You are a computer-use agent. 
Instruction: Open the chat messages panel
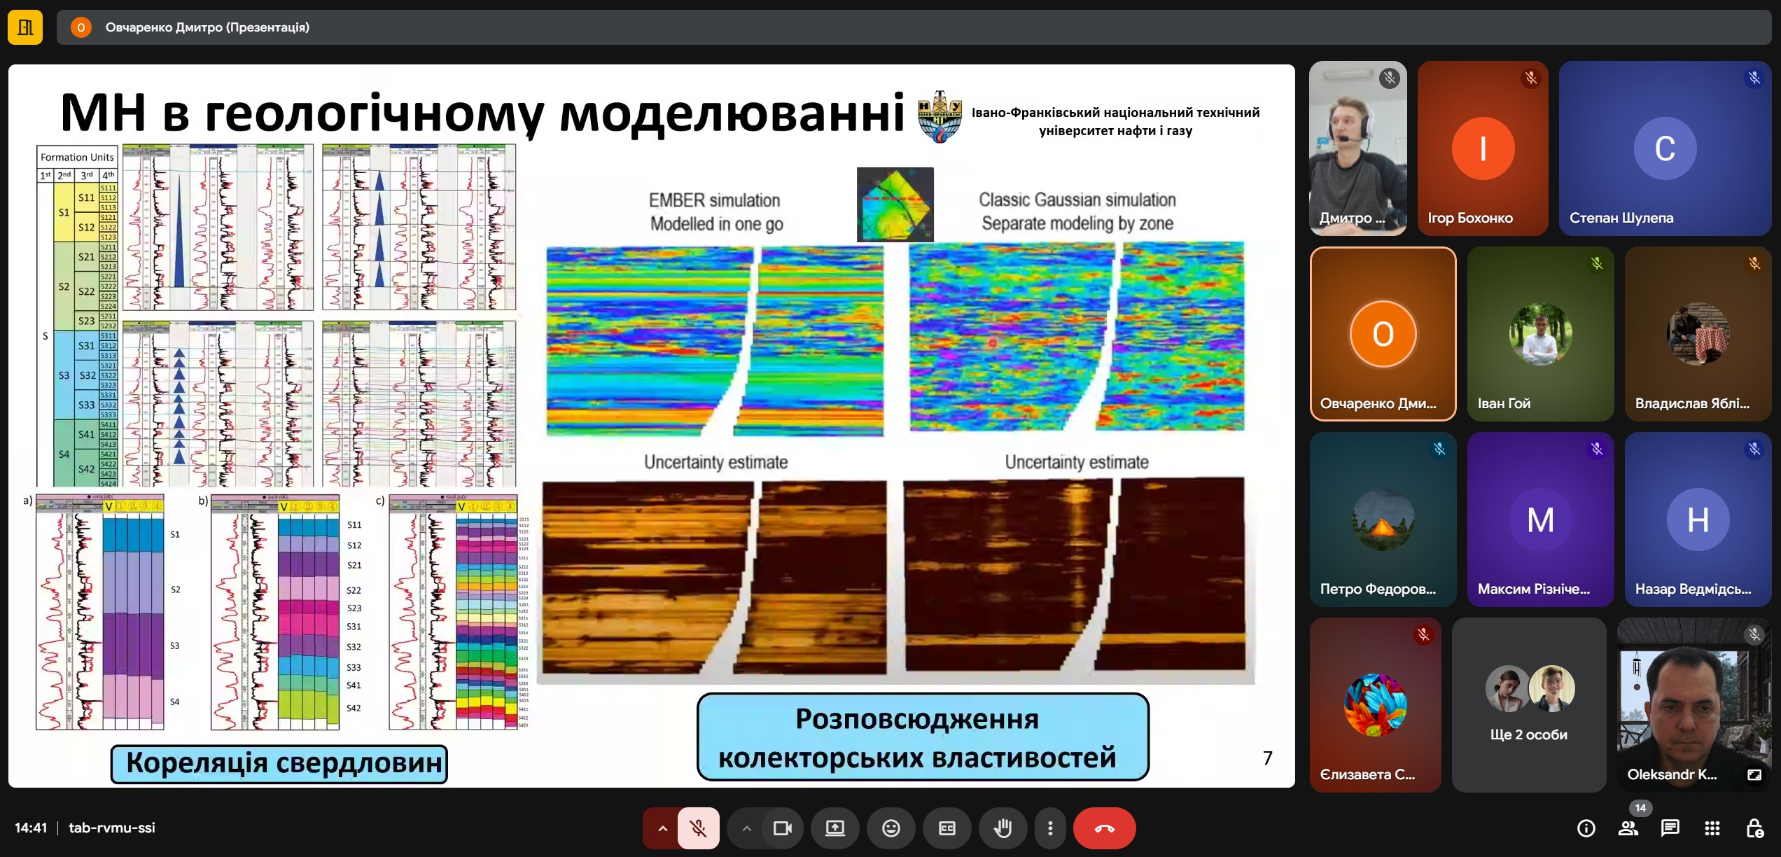(1670, 828)
